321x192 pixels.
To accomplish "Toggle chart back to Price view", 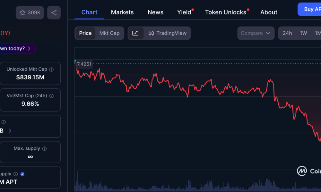I will click(85, 33).
